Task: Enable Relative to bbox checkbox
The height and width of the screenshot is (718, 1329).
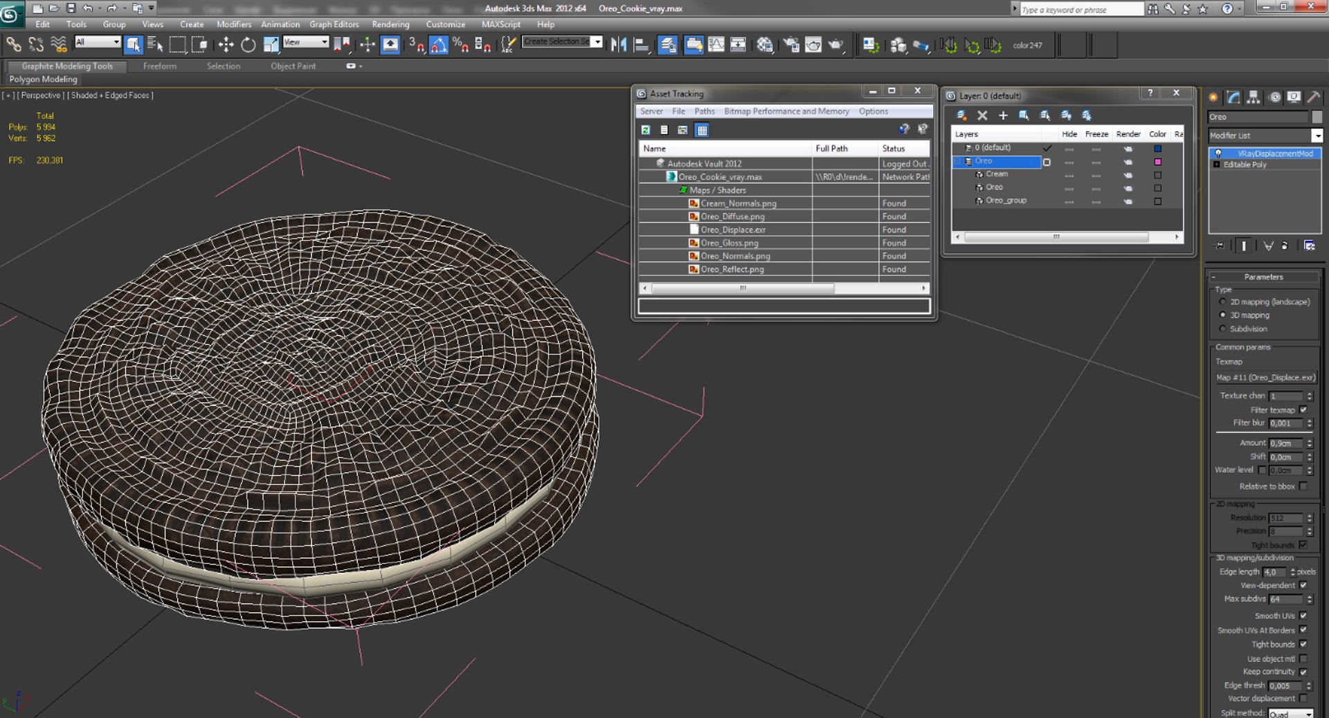Action: tap(1303, 486)
